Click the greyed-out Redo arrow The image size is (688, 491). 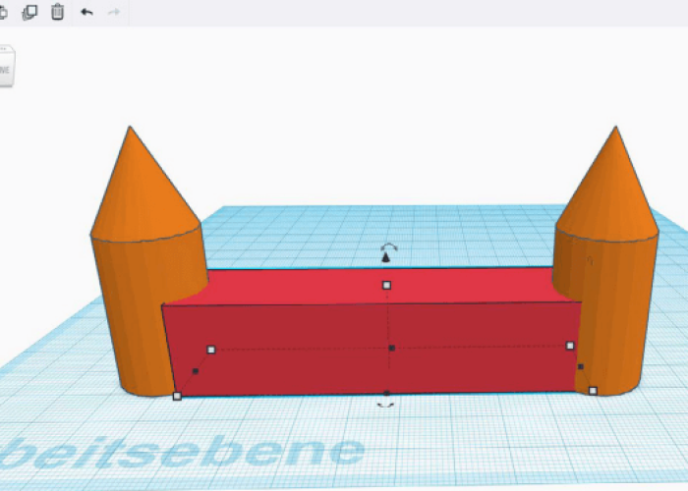(x=114, y=12)
